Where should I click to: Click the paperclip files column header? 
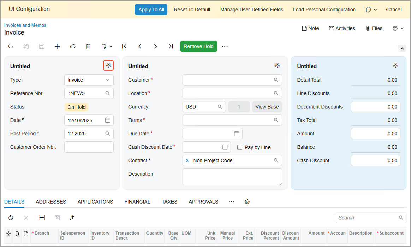coord(17,233)
